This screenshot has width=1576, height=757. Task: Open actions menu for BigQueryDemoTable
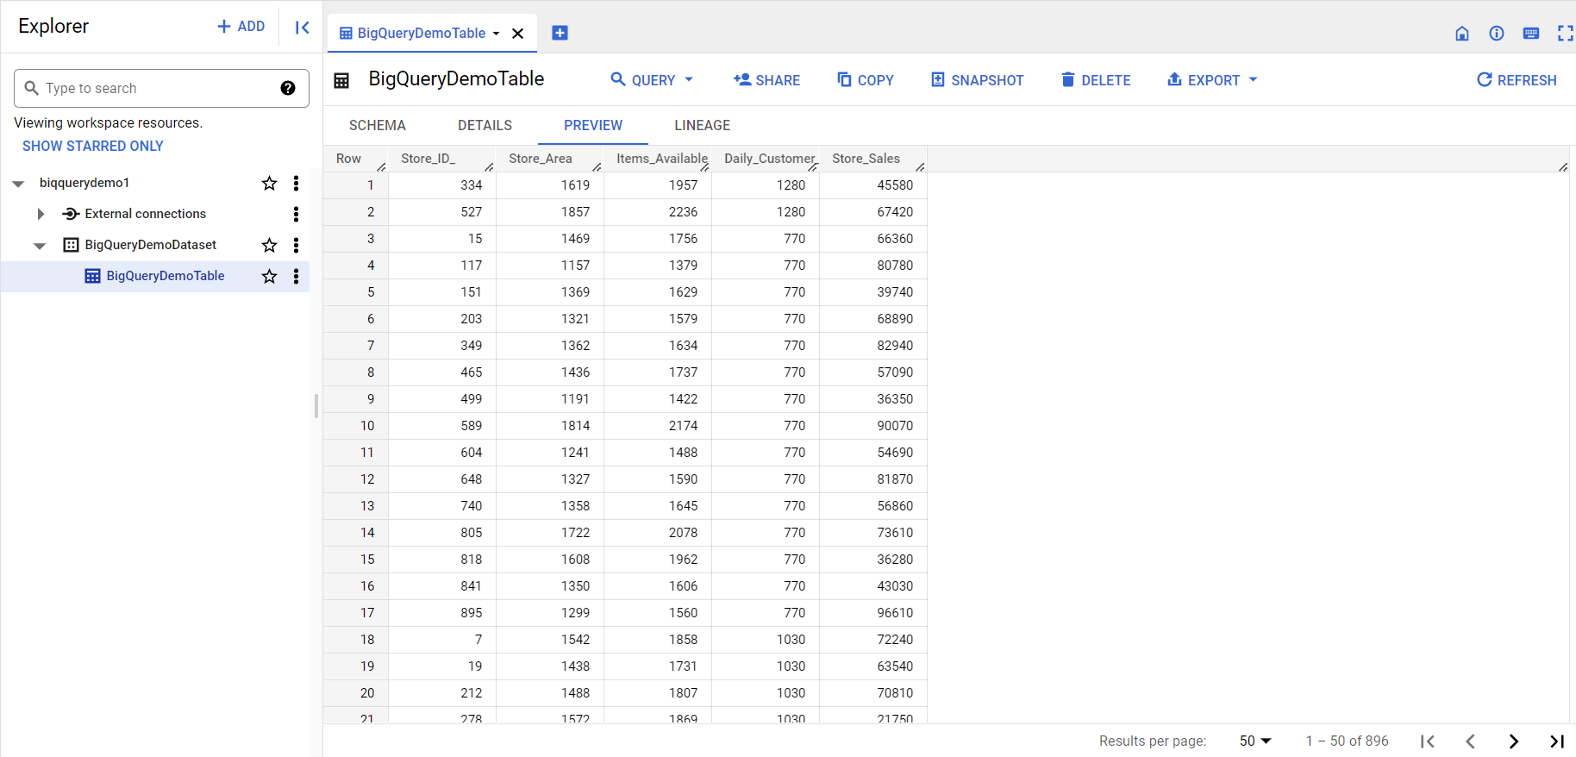pyautogui.click(x=296, y=276)
